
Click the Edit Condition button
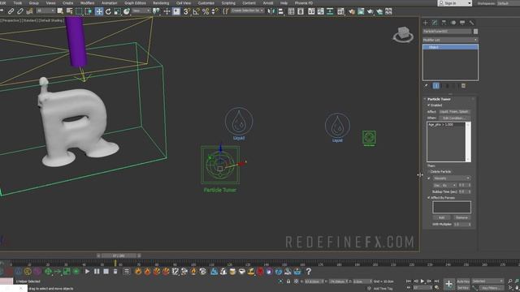point(454,118)
